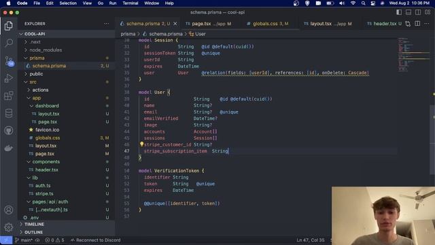The height and width of the screenshot is (245, 435).
Task: Collapse the prisma folder
Action: click(67, 58)
